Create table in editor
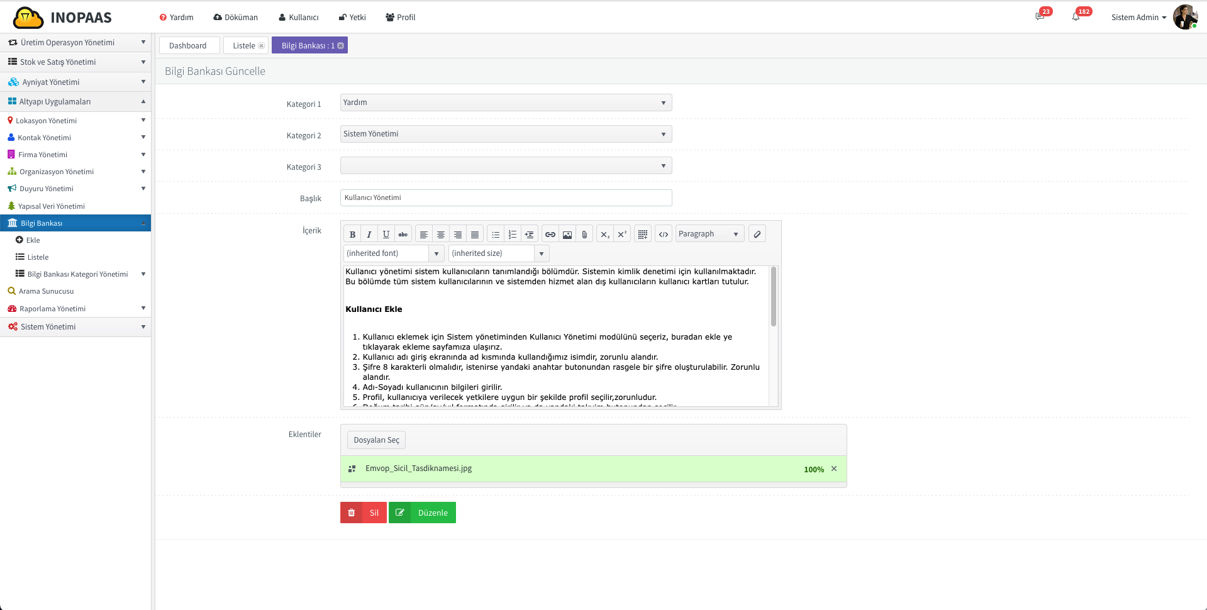 click(x=643, y=234)
